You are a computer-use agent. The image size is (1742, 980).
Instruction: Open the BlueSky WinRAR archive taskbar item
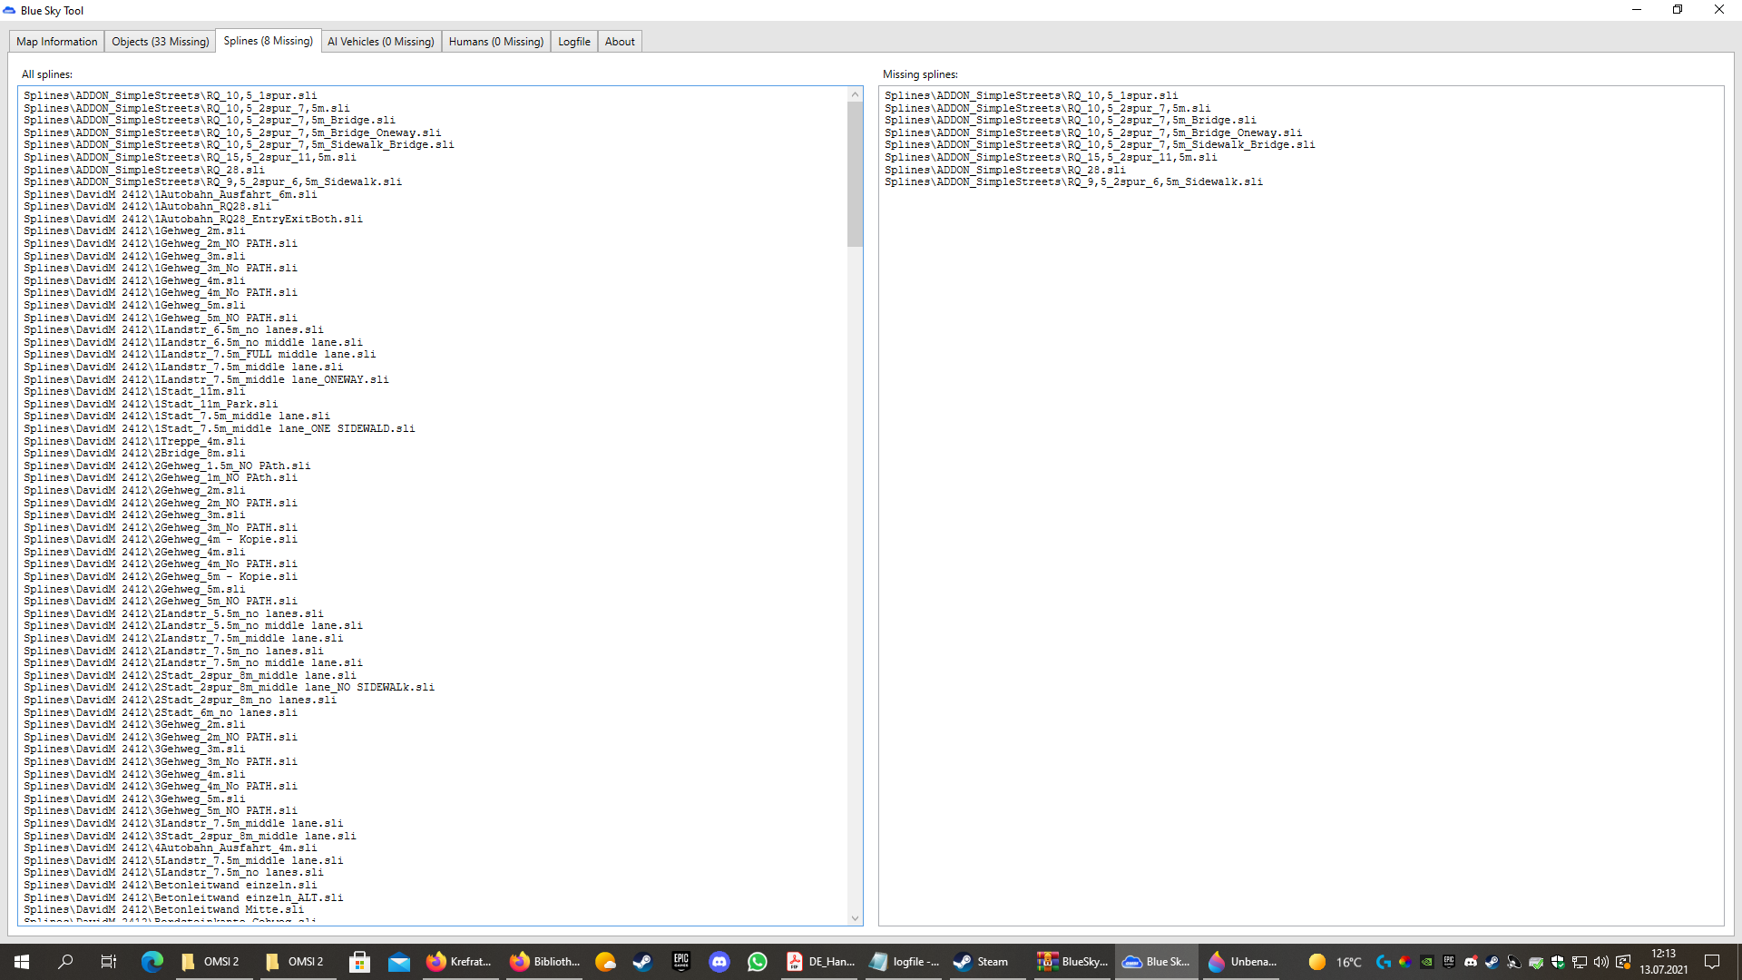coord(1073,962)
